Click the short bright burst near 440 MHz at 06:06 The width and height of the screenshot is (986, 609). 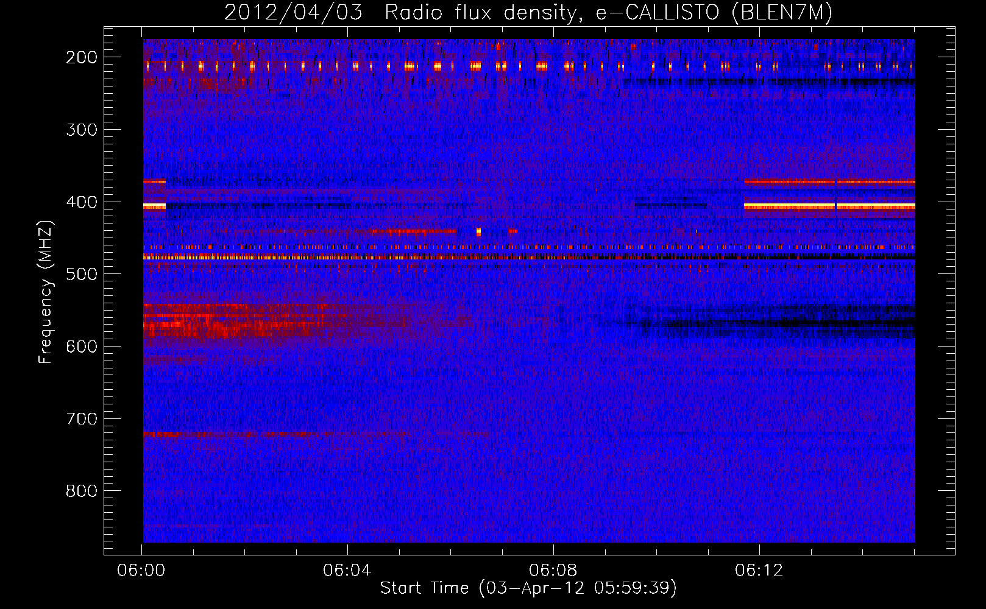click(x=478, y=231)
